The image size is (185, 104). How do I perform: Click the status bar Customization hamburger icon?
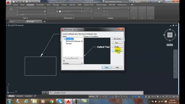coord(177,96)
